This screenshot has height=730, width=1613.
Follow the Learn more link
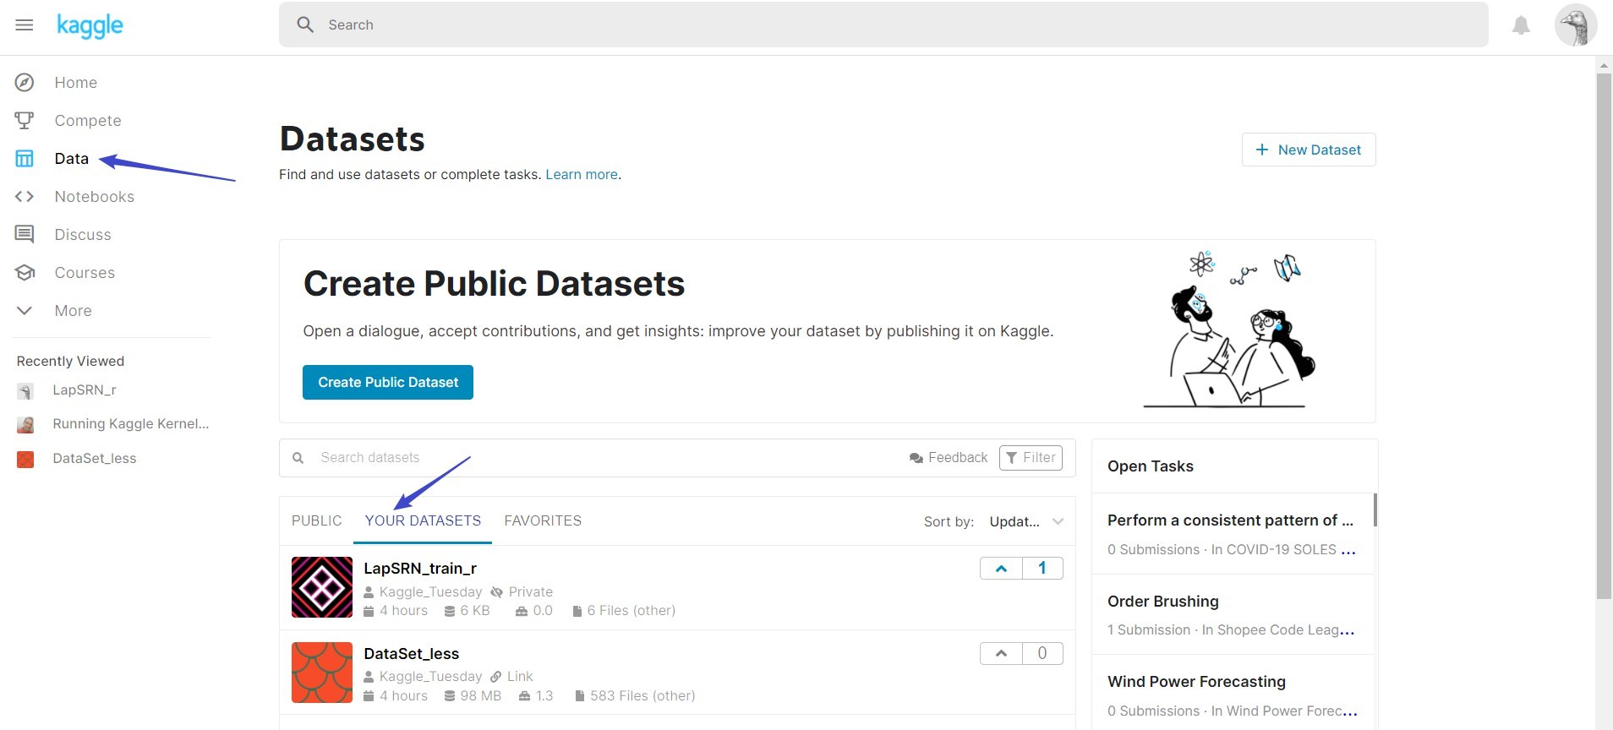[x=582, y=175]
